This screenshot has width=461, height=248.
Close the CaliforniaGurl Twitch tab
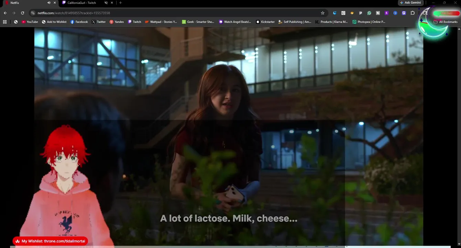pos(112,3)
